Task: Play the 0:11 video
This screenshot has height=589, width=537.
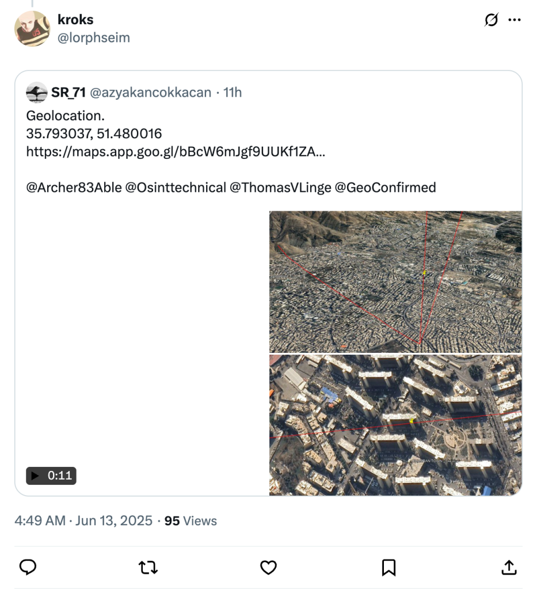Action: coord(51,476)
